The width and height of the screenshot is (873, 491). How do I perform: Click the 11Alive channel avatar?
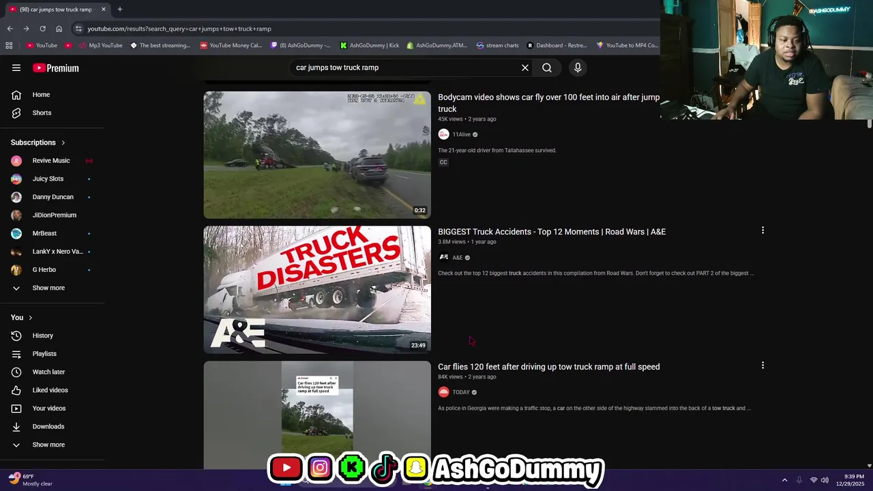tap(443, 134)
